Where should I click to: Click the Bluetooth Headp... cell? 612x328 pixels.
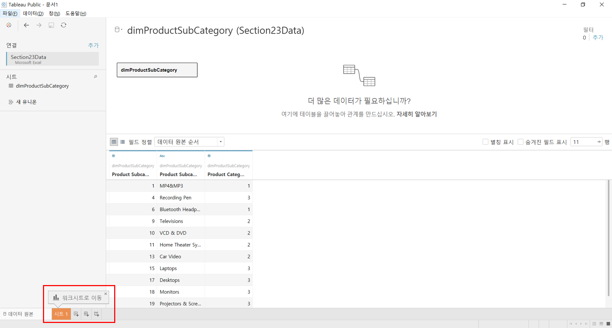[x=181, y=209]
